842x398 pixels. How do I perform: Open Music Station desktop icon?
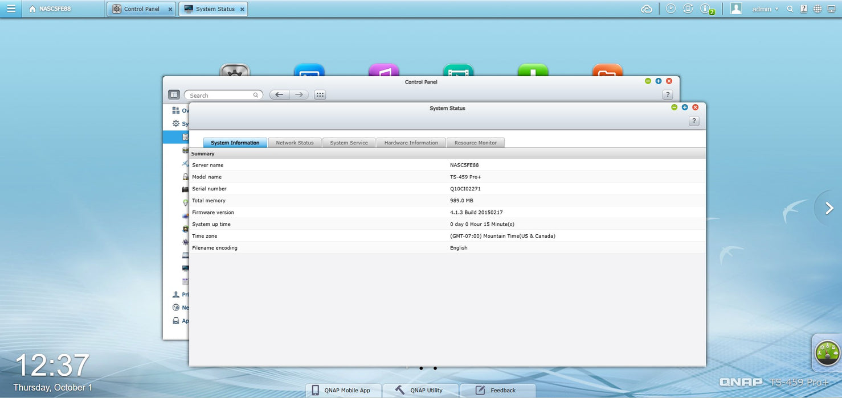384,69
